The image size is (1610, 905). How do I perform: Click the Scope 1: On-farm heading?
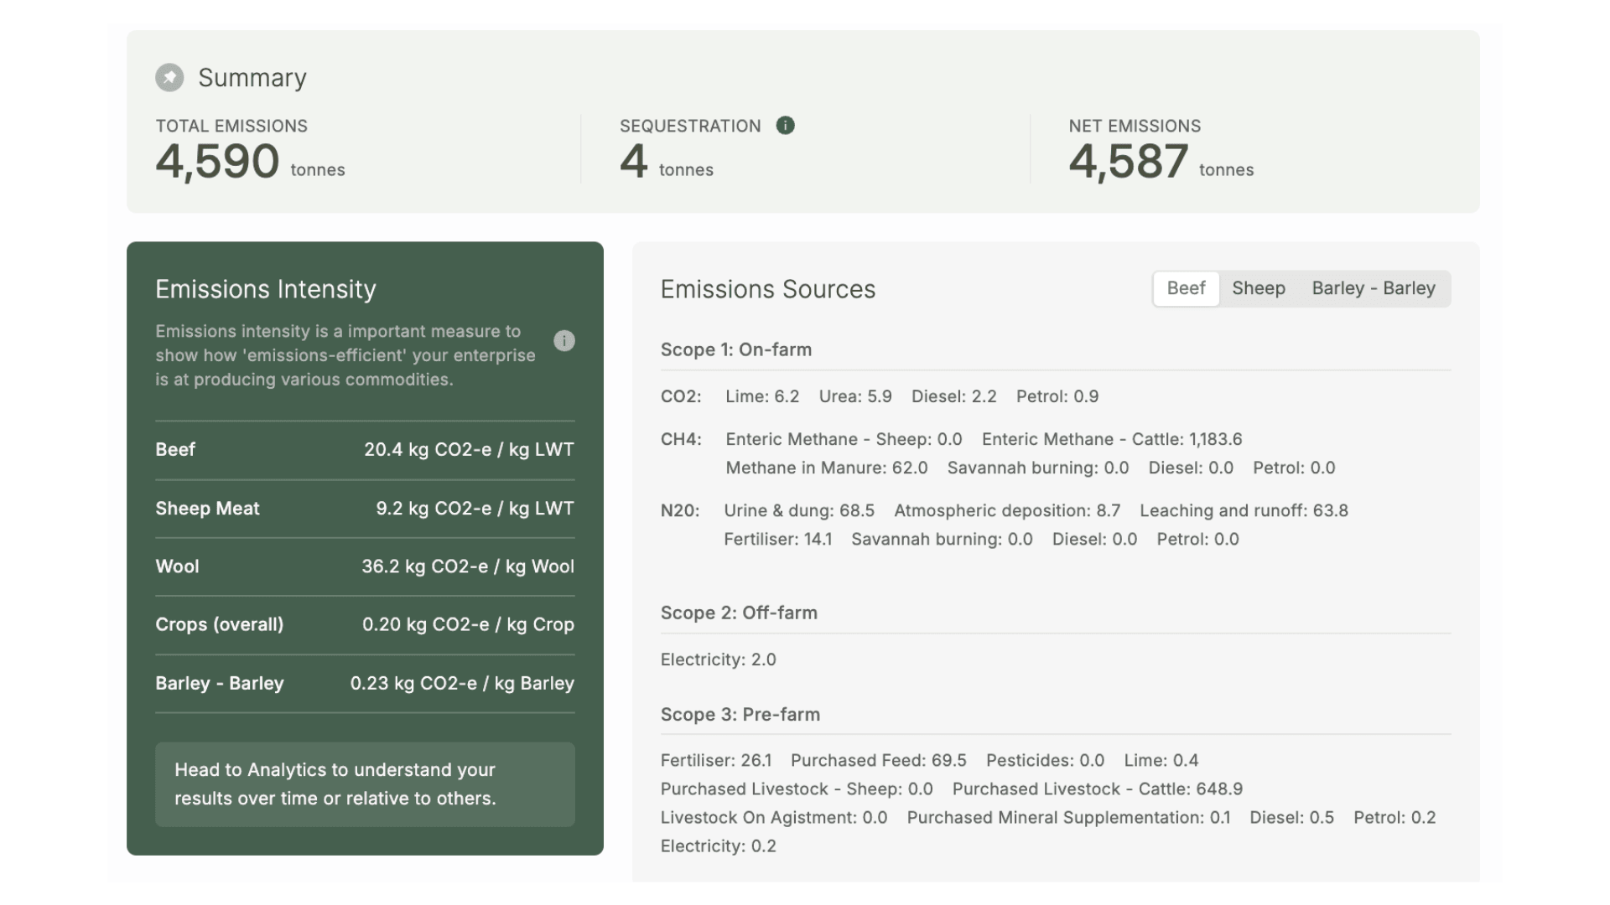[735, 350]
